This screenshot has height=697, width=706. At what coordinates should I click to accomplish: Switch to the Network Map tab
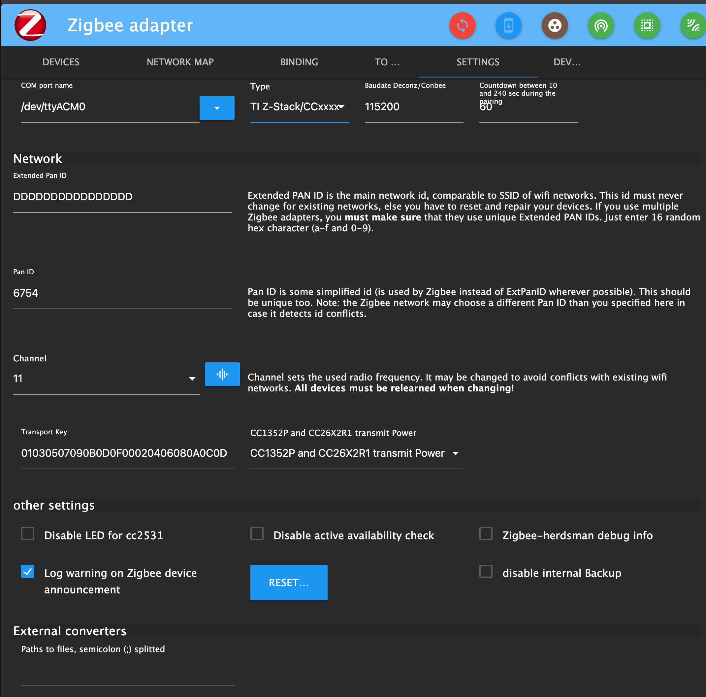(x=180, y=62)
